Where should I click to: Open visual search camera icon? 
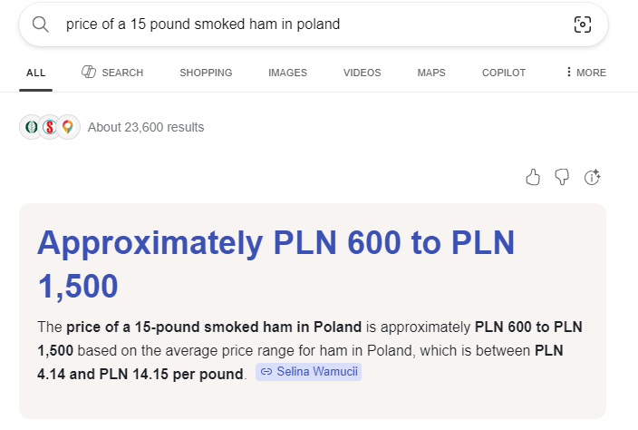(x=583, y=24)
